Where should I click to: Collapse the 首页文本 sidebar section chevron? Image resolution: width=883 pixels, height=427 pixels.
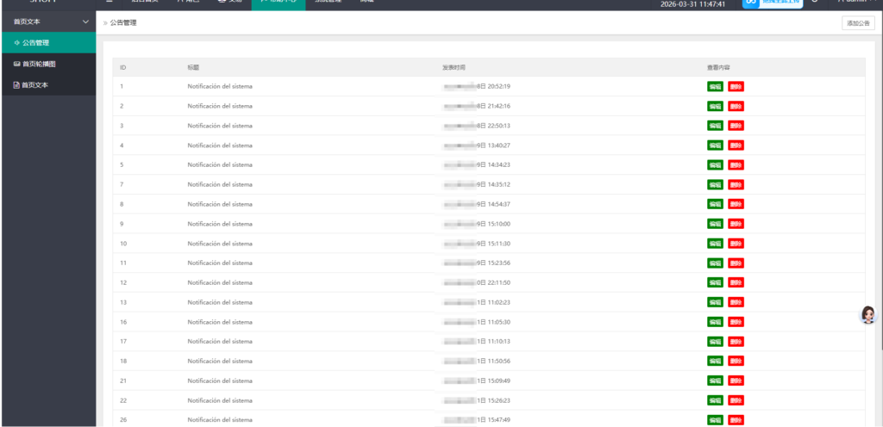pyautogui.click(x=85, y=21)
